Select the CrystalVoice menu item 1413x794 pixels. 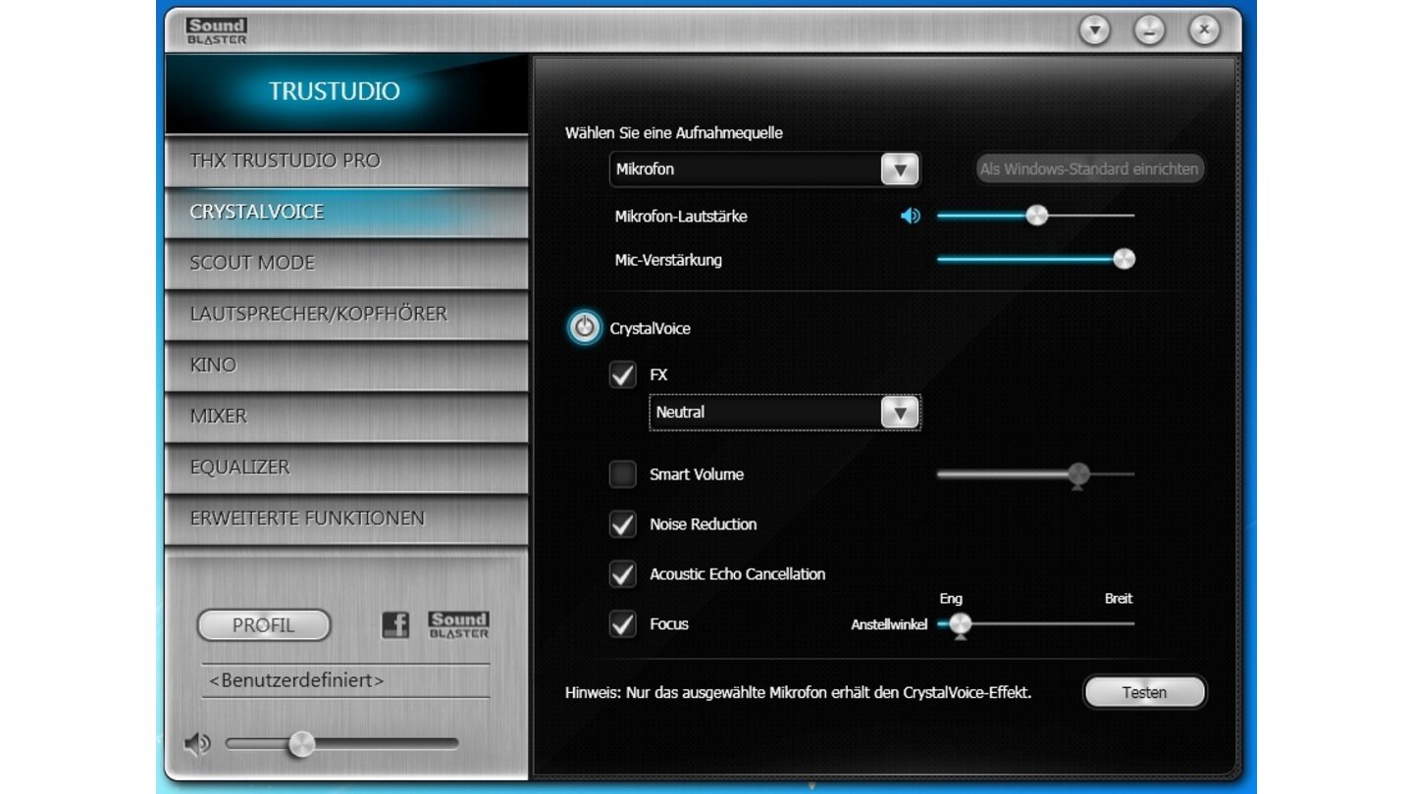[x=346, y=212]
